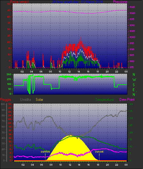Click the 'Solar' legend label
Viewport: 143px width, 169px height.
click(39, 100)
